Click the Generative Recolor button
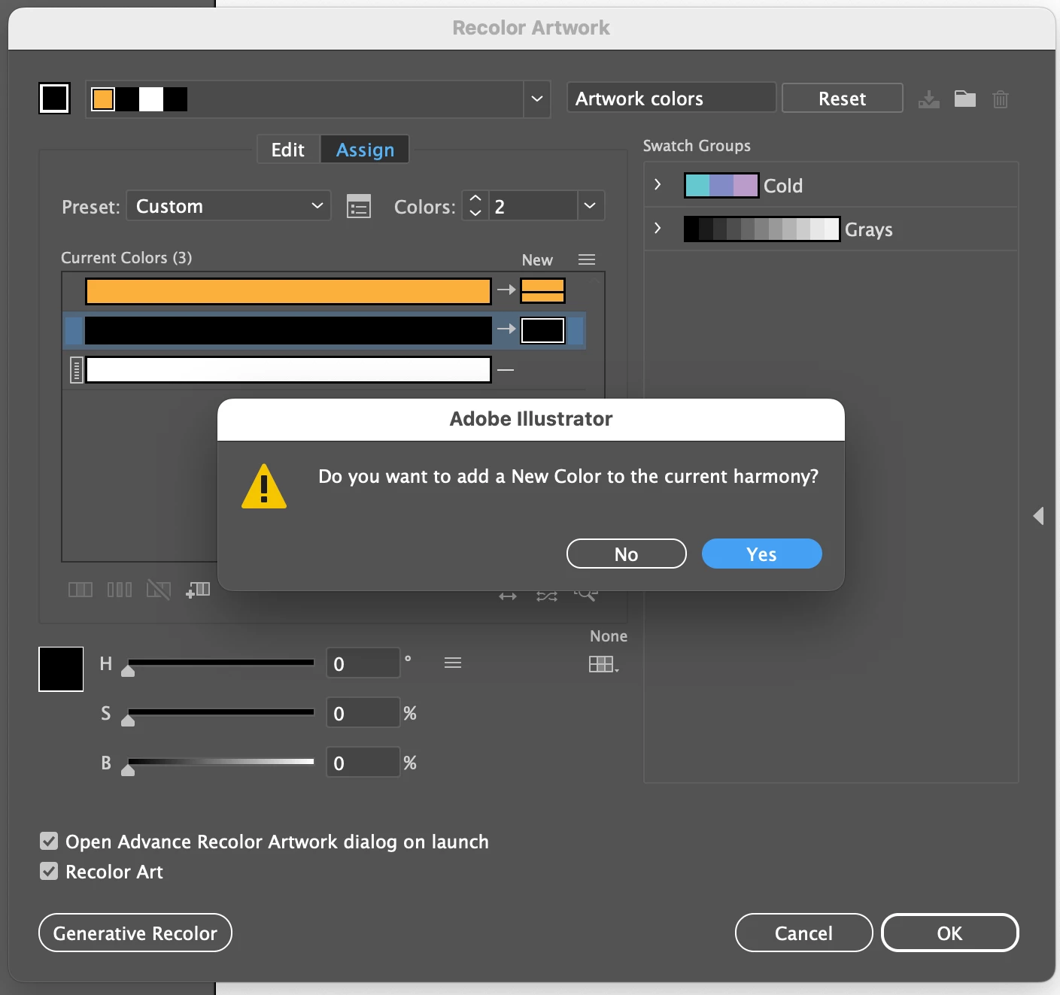The height and width of the screenshot is (995, 1060). coord(135,933)
